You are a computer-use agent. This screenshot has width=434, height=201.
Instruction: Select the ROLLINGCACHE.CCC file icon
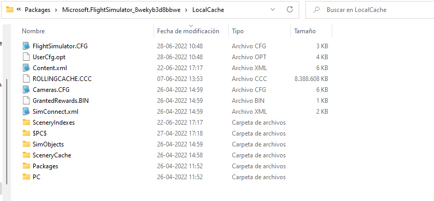pos(26,79)
